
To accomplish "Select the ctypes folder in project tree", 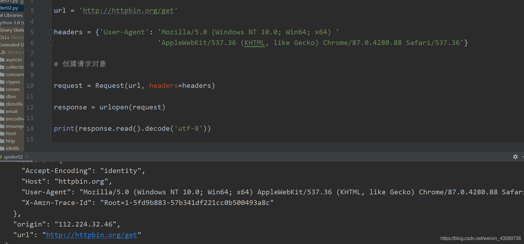I will (x=13, y=82).
